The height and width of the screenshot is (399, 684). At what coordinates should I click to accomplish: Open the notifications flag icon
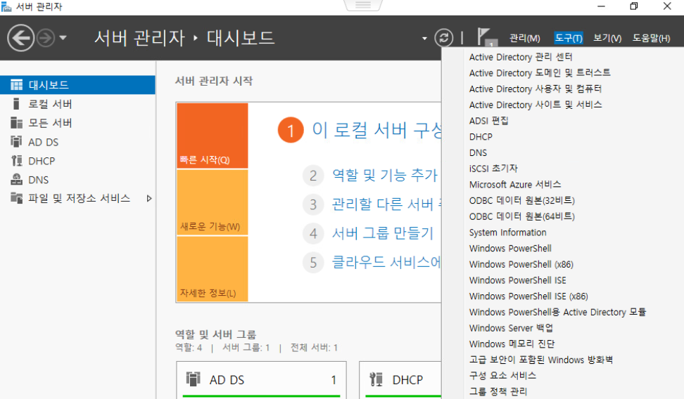[x=486, y=37]
